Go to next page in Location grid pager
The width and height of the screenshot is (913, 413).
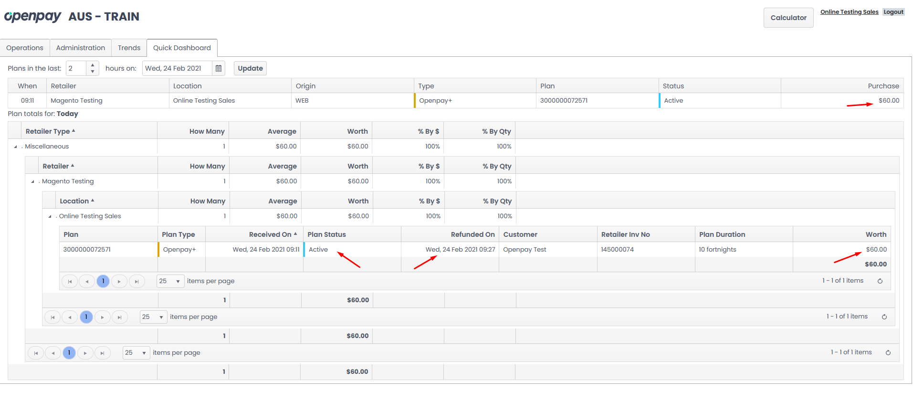click(102, 318)
